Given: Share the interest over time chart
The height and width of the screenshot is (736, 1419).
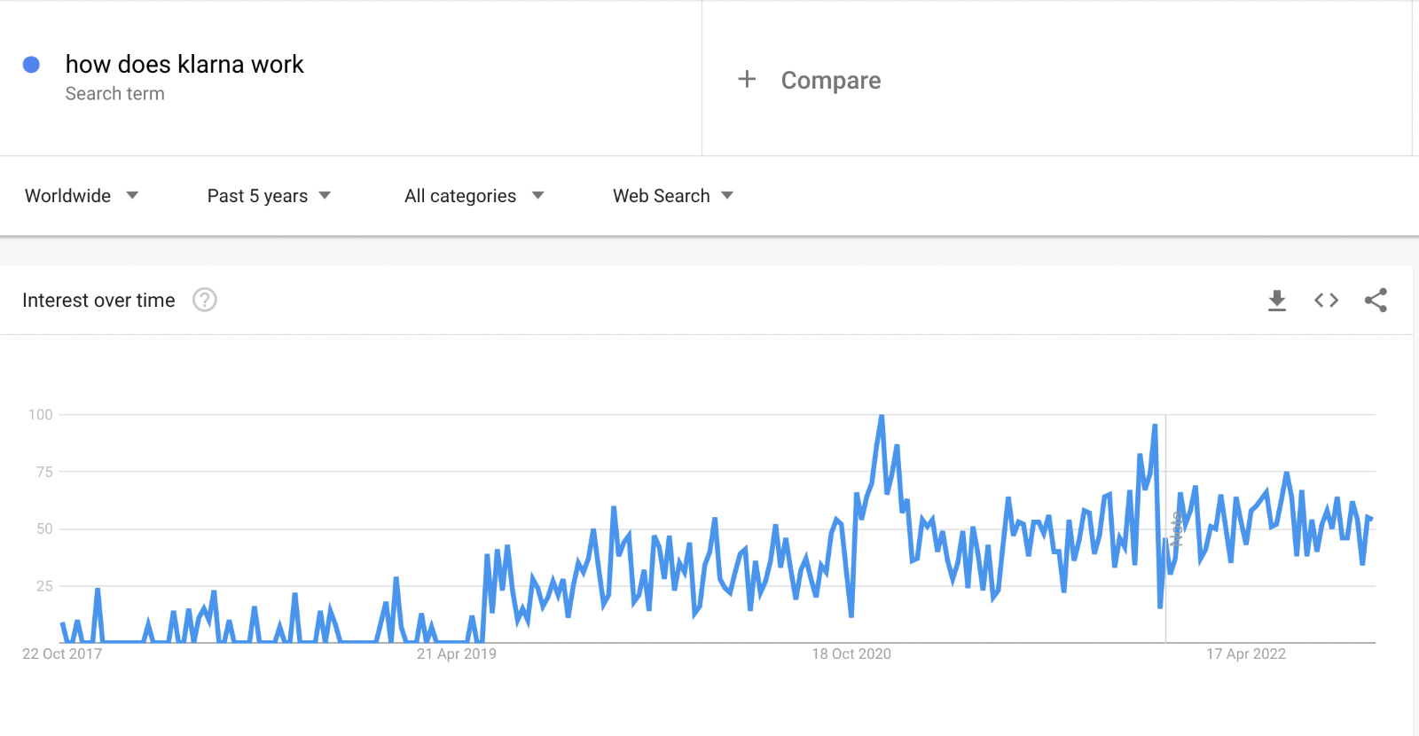Looking at the screenshot, I should pos(1376,301).
